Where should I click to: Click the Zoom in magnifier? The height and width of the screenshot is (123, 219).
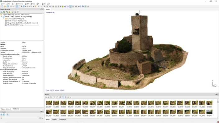(x=45, y=7)
